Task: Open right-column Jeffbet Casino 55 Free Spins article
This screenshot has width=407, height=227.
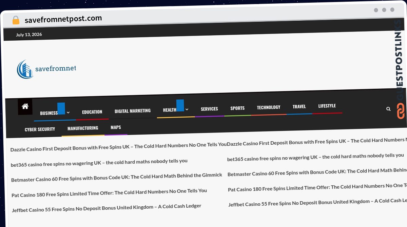Action: point(318,203)
